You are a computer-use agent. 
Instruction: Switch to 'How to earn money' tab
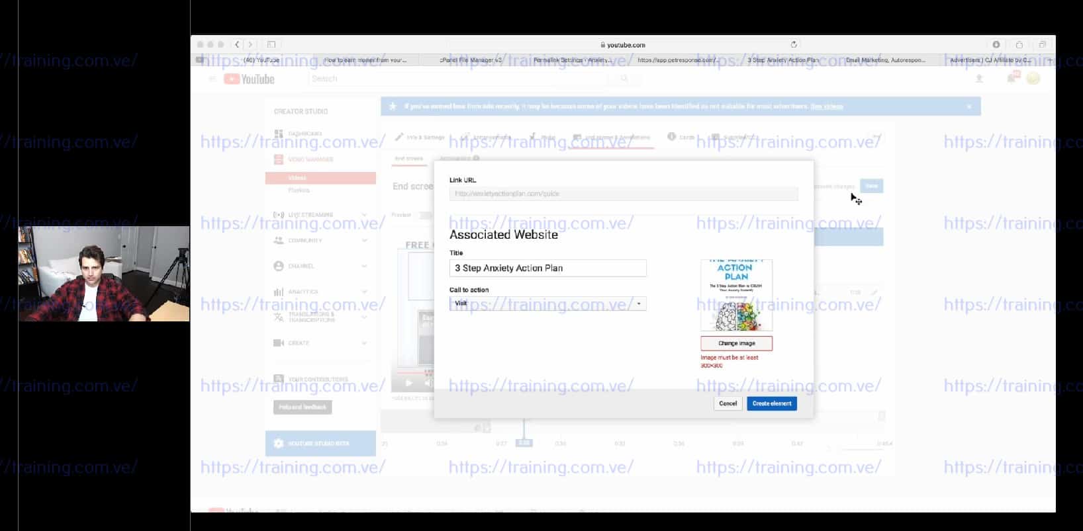[365, 60]
